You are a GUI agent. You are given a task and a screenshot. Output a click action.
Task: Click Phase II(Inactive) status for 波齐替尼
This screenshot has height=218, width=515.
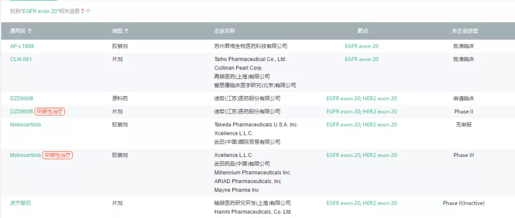coord(464,203)
